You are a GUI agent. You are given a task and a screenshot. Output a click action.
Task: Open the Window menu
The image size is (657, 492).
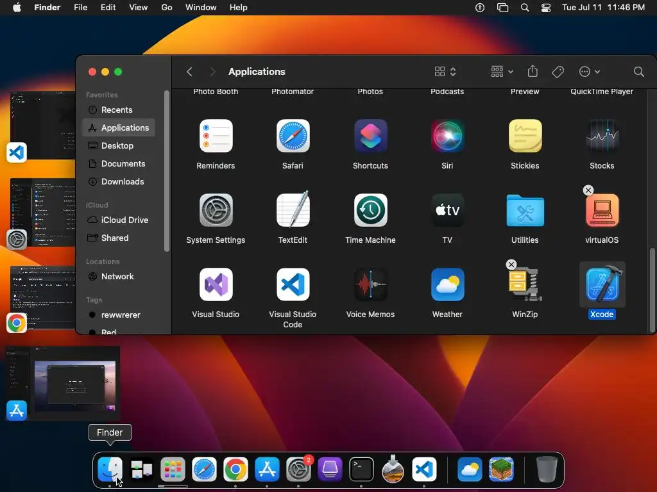point(201,8)
